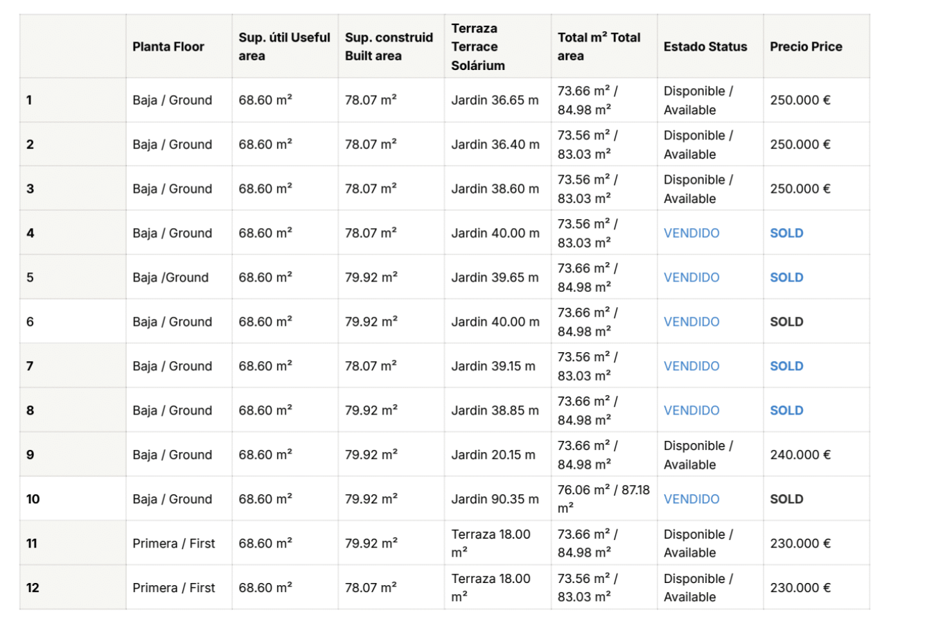Click the blue SOLD link in row 5

[786, 277]
